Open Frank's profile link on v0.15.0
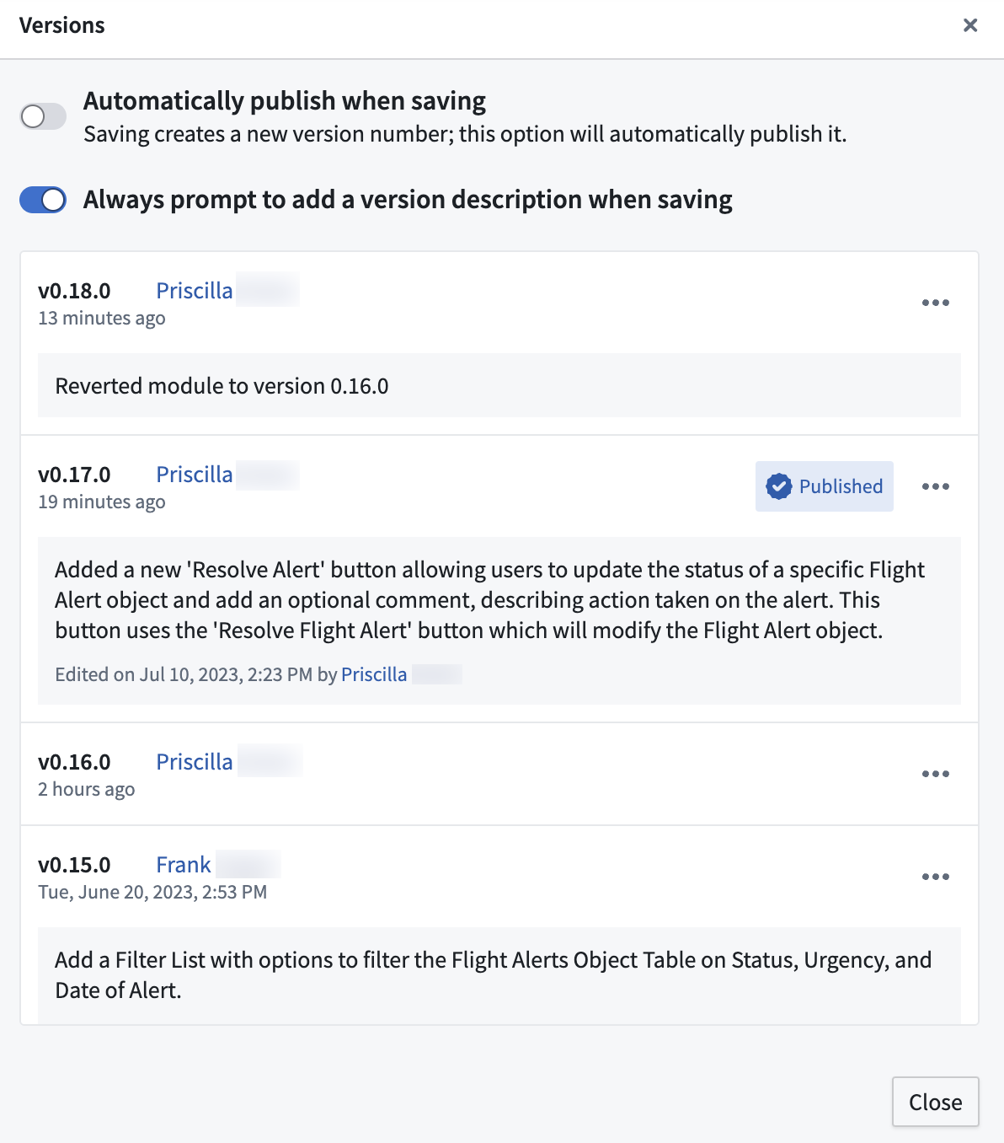 pyautogui.click(x=184, y=864)
